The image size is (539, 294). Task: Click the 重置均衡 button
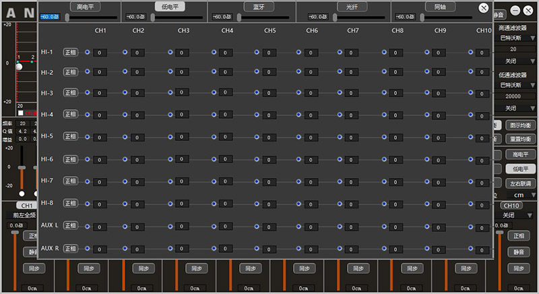coord(521,138)
